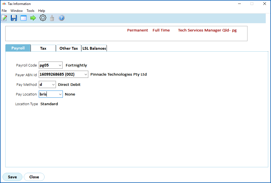This screenshot has width=271, height=183.
Task: Click the None text beside Pay Location
Action: coord(70,94)
